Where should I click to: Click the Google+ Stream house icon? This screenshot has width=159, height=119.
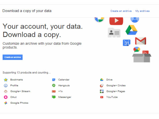6,91
